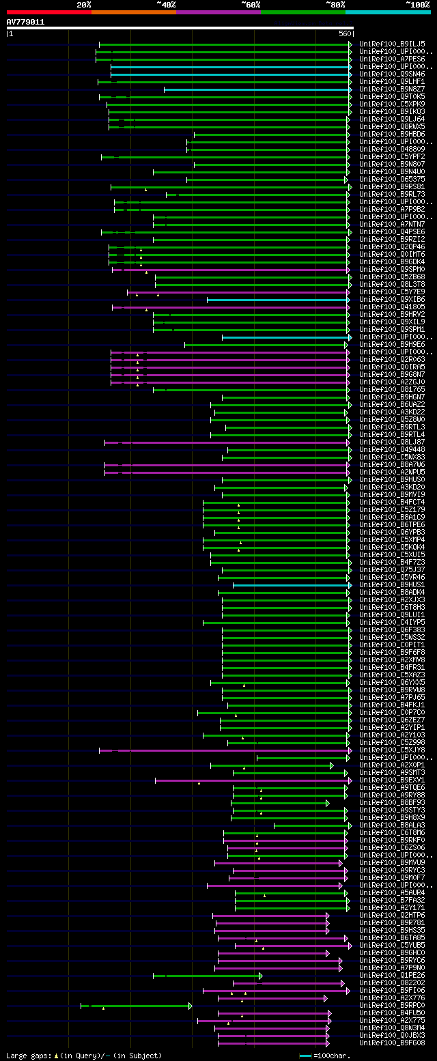
Task: Select the UniRef100_B9RTL3 label
Action: [x=392, y=427]
